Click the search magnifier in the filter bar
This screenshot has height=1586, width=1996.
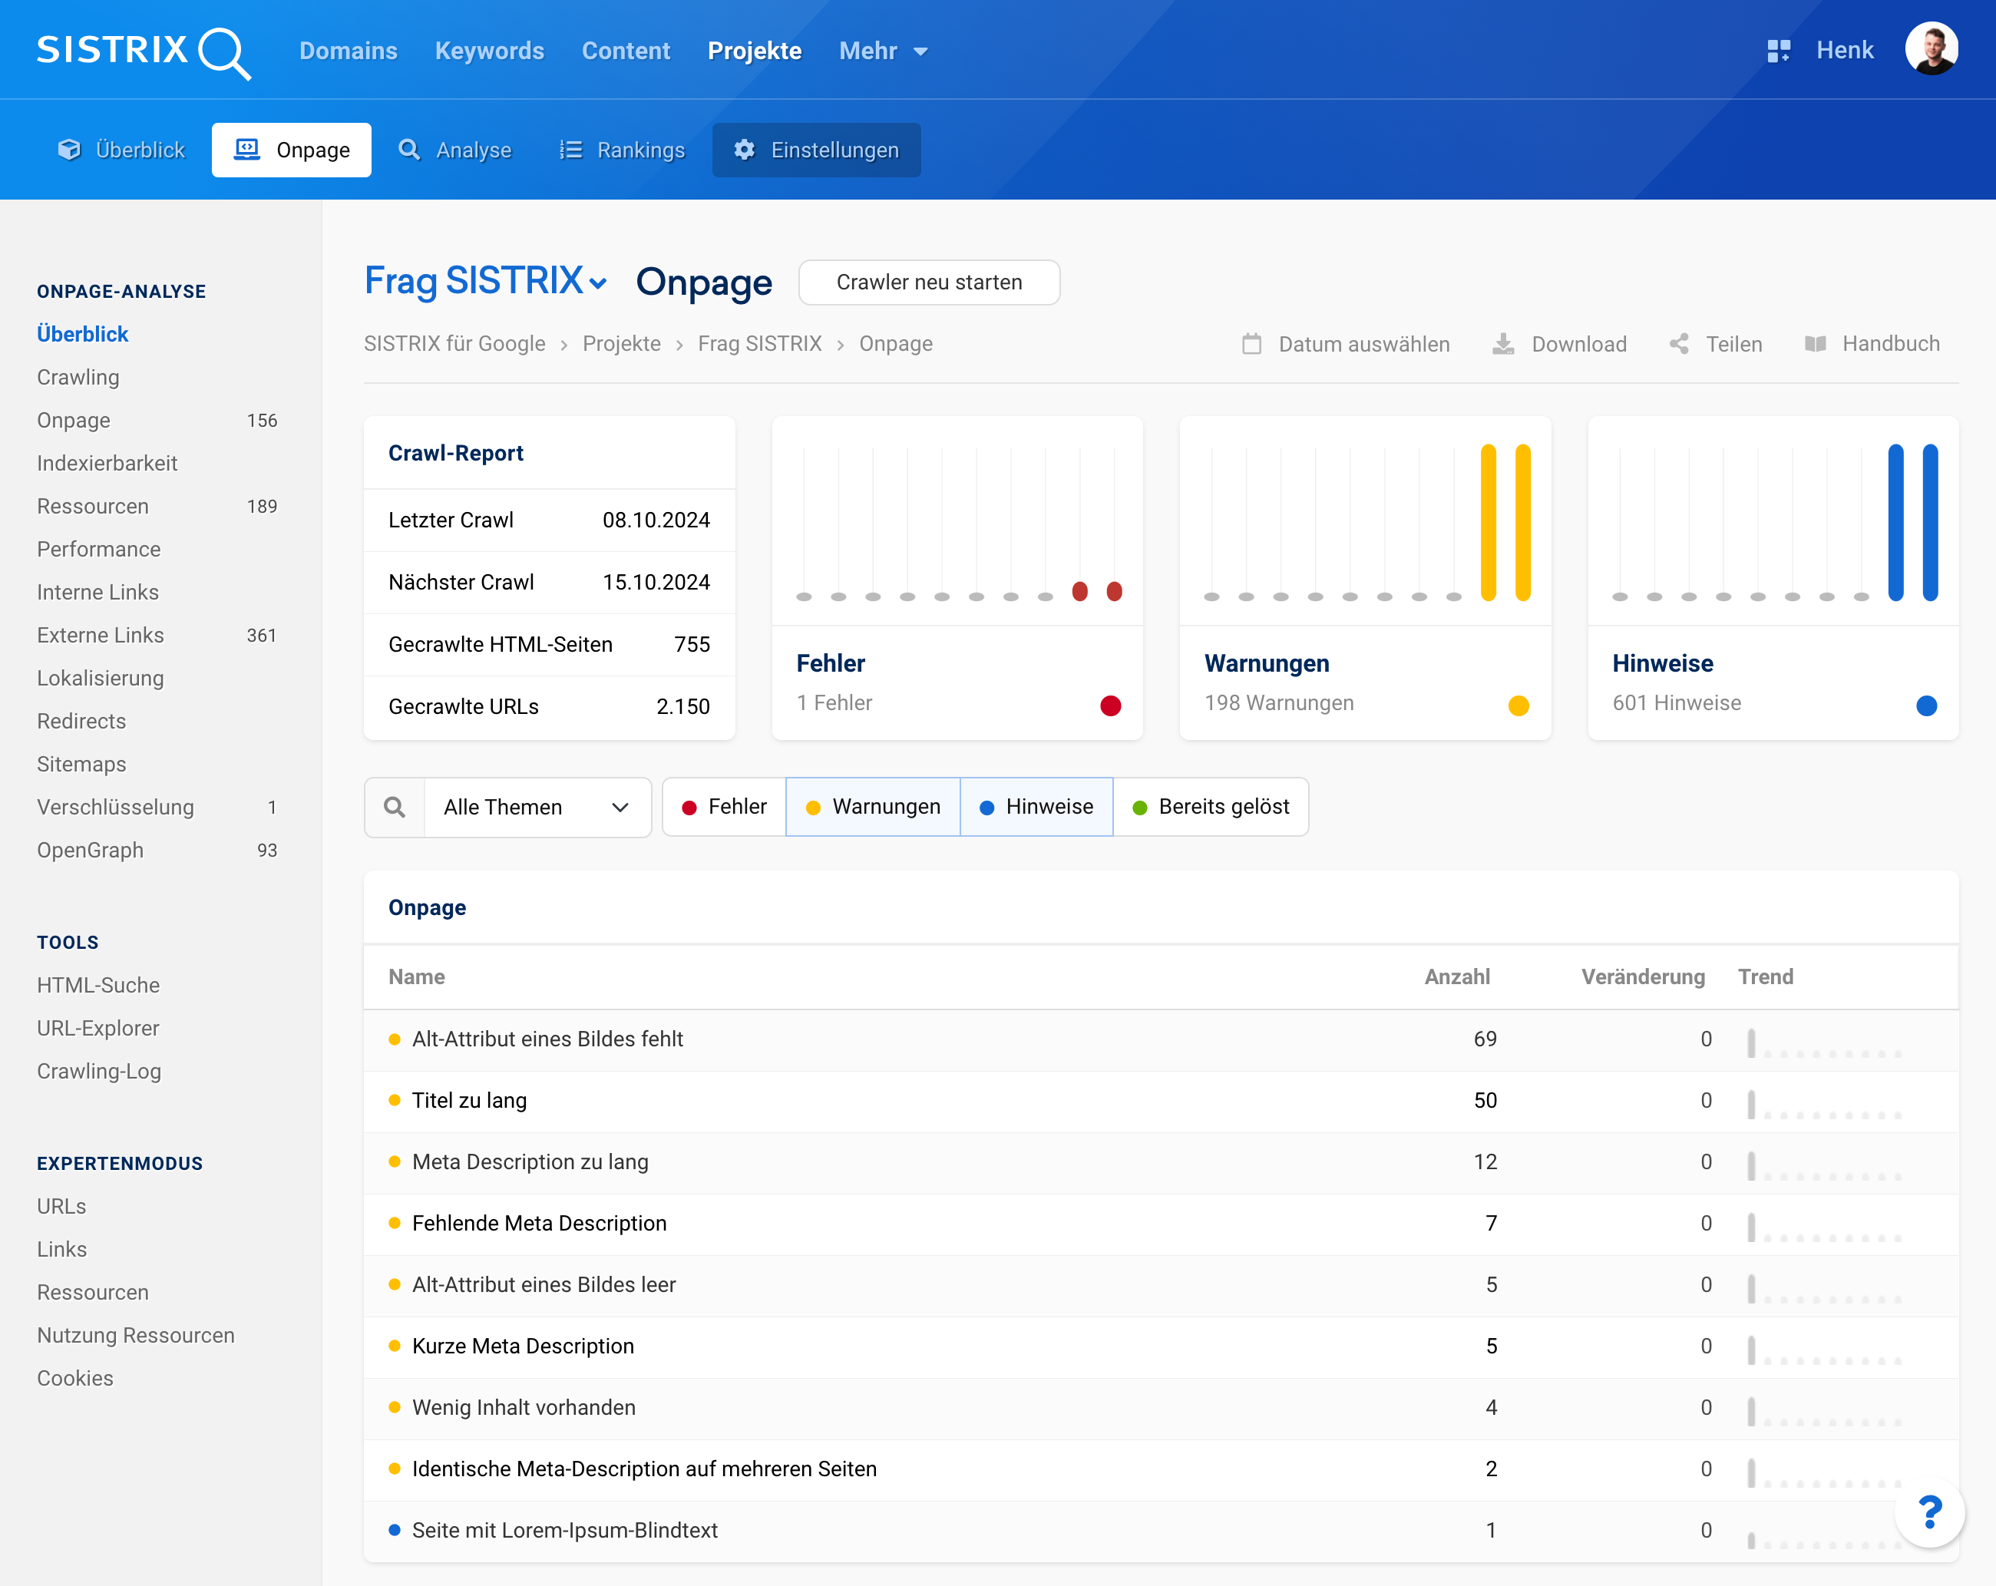coord(395,808)
